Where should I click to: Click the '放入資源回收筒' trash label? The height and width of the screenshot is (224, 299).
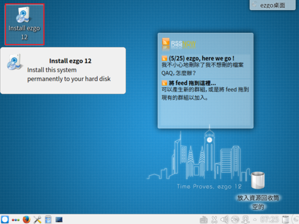pos(258,198)
